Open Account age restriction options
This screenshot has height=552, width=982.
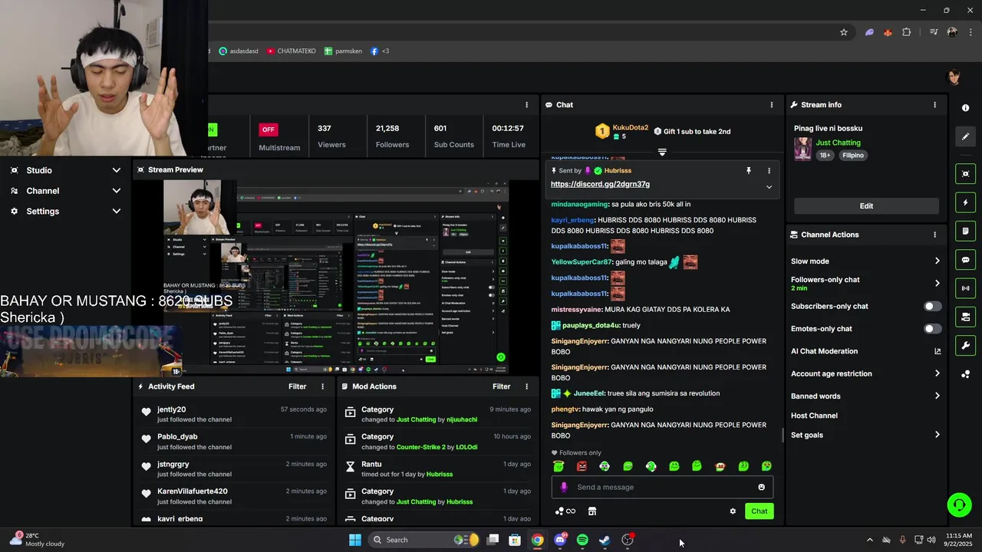coord(865,374)
